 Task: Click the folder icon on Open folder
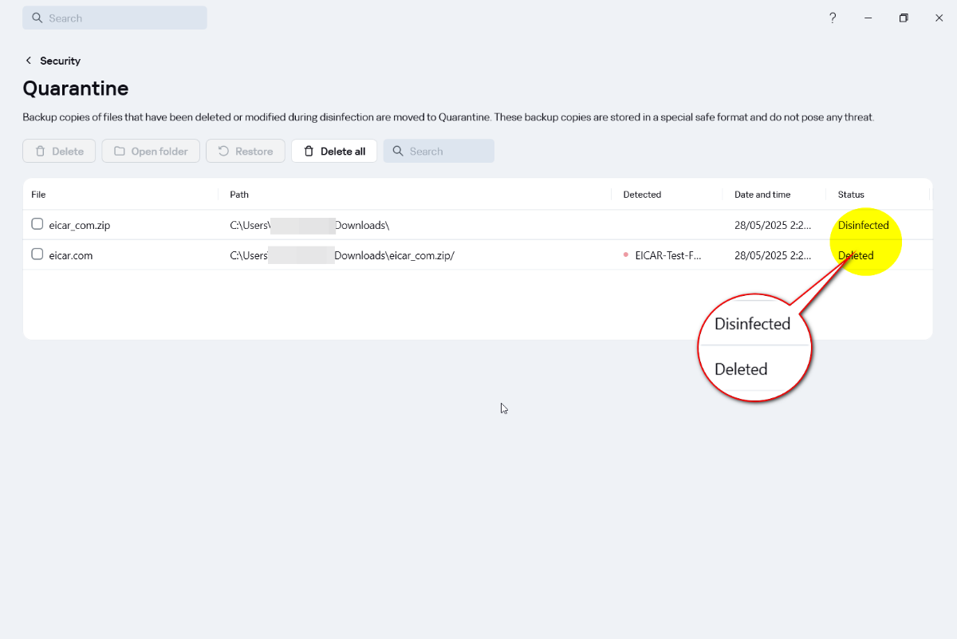(120, 152)
